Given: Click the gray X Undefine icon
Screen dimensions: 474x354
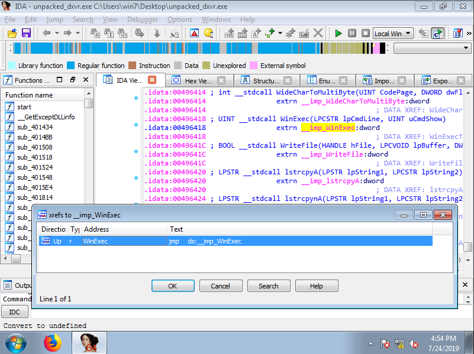Looking at the screenshot, I should click(318, 33).
